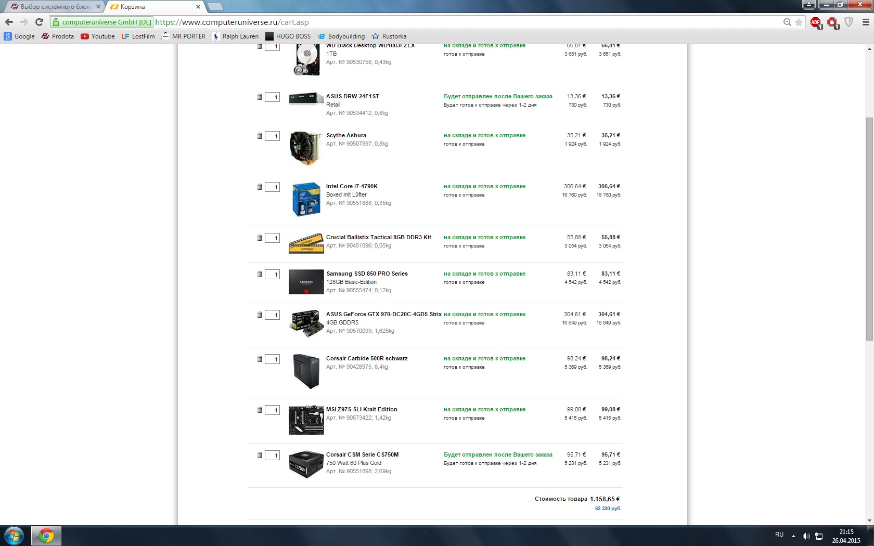
Task: Click zoom magnifier icon in address bar
Action: pos(787,22)
